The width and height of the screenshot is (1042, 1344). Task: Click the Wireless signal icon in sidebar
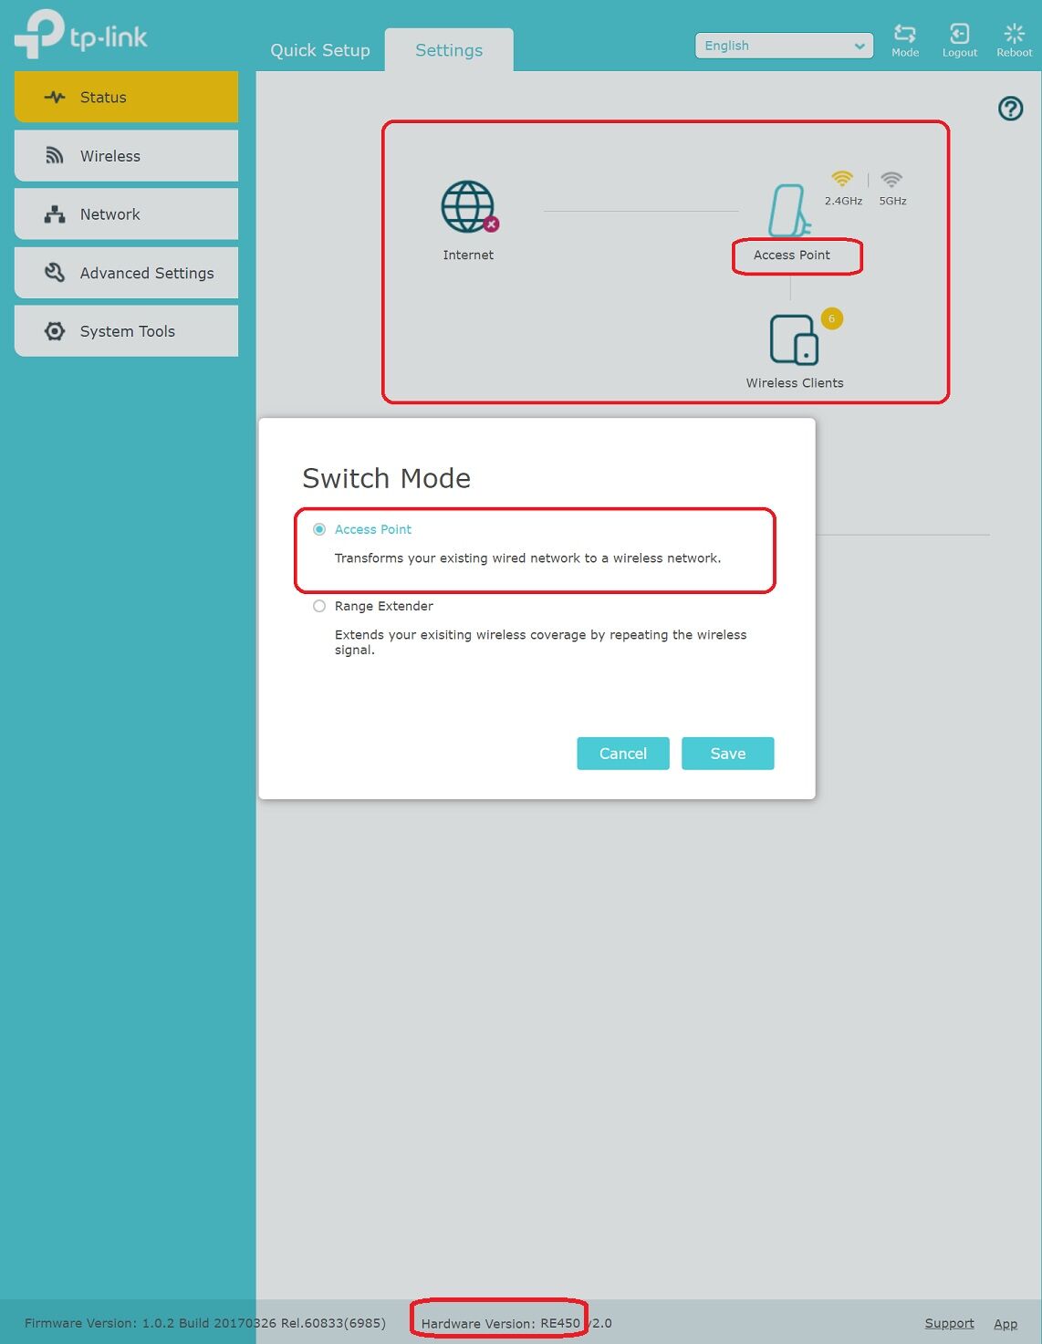tap(55, 156)
